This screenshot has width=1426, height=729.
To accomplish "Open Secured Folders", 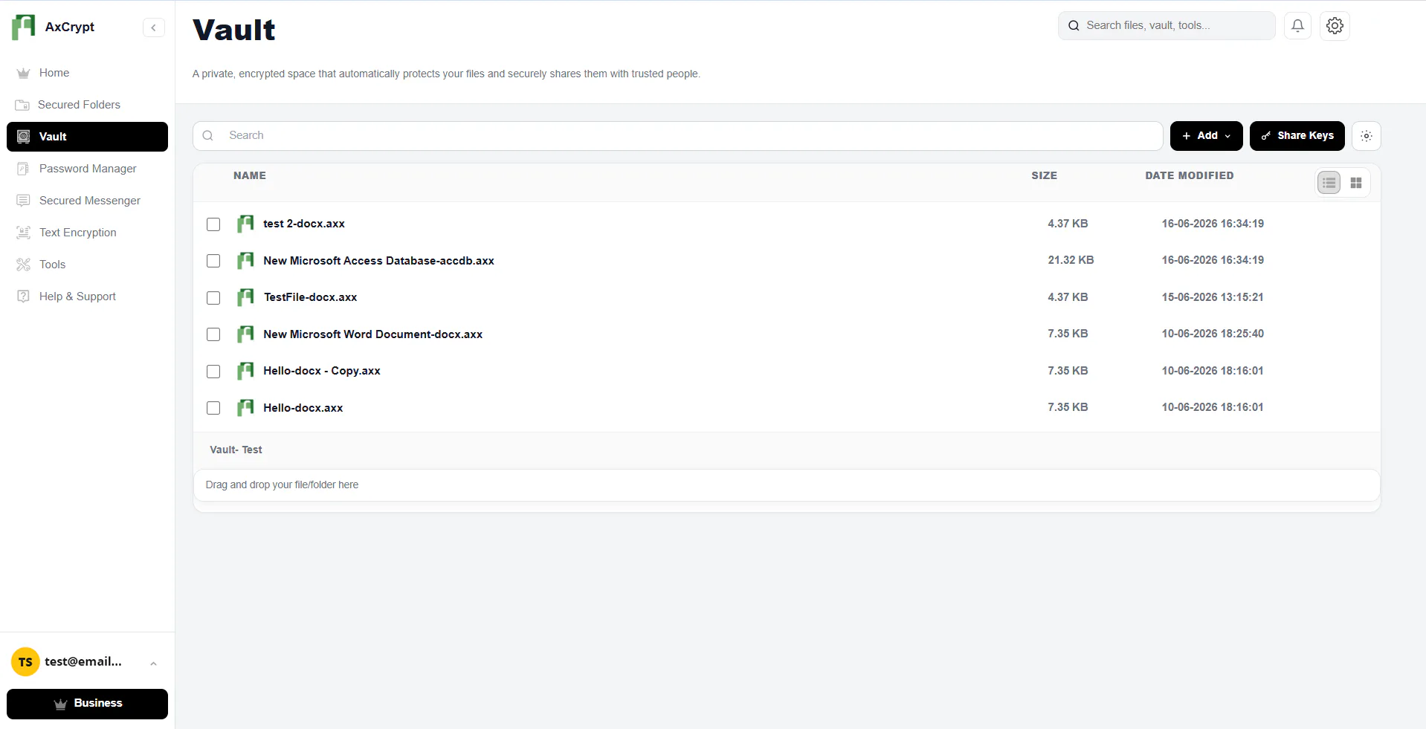I will (x=87, y=105).
